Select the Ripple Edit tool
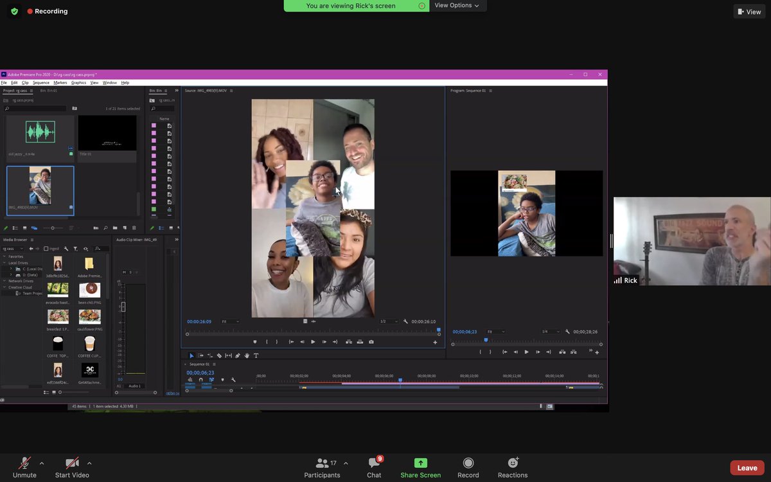Screen dimensions: 771x482 [x=210, y=355]
